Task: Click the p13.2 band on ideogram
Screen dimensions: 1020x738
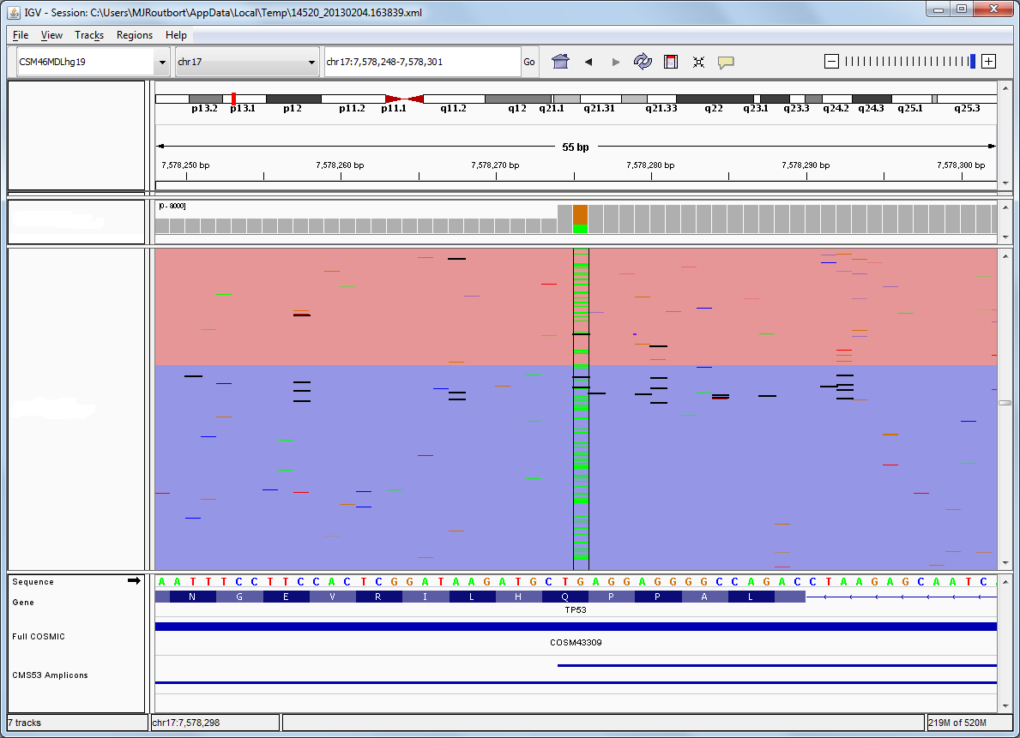Action: pyautogui.click(x=205, y=99)
